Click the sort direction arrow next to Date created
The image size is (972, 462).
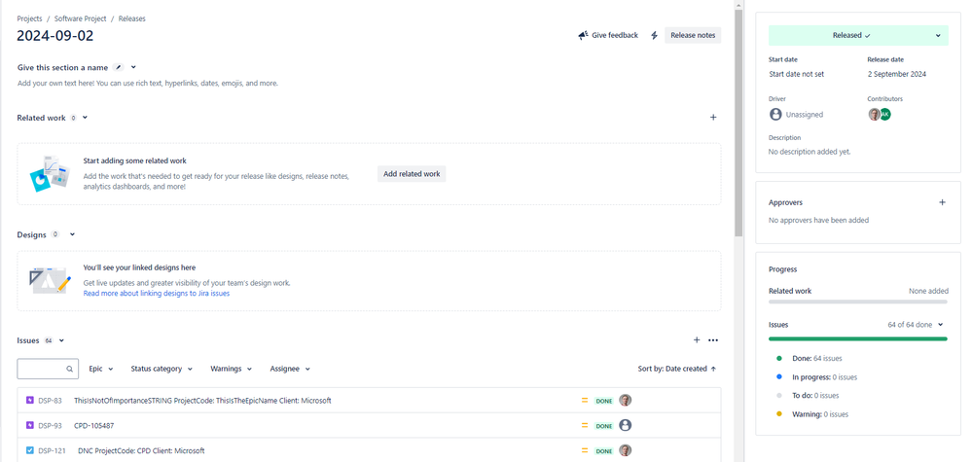pos(713,369)
